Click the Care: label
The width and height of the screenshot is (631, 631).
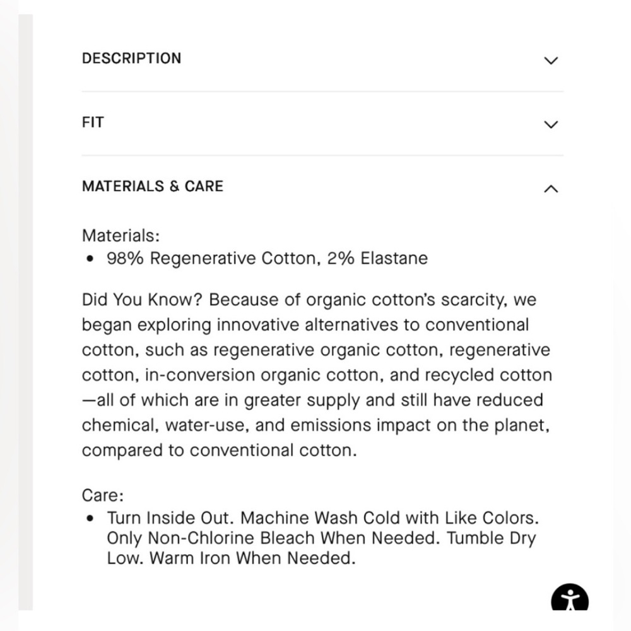point(103,495)
